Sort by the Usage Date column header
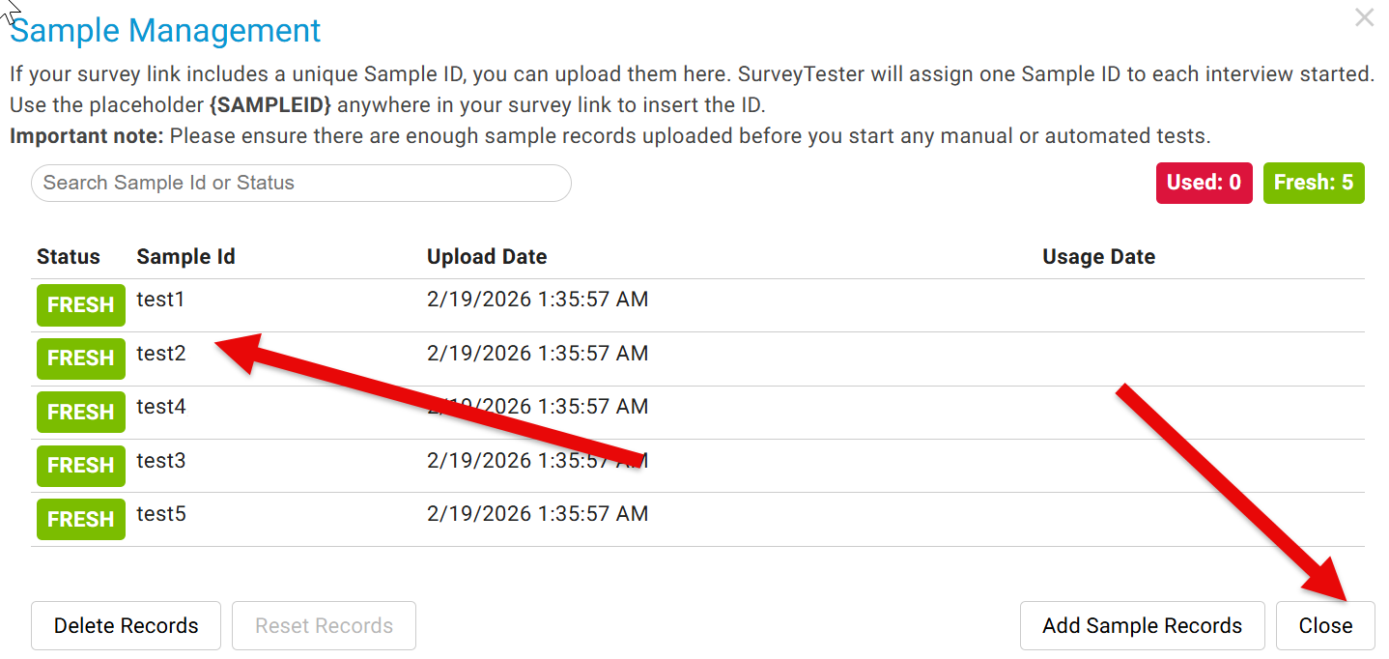This screenshot has height=659, width=1389. pyautogui.click(x=1098, y=257)
